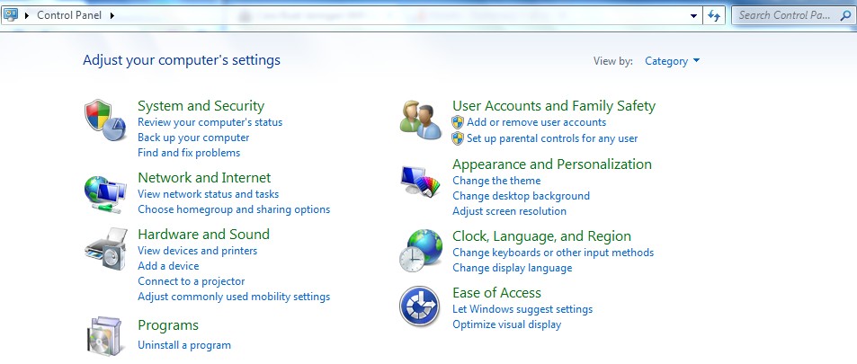
Task: Open Choose homegroup and sharing options
Action: 234,209
